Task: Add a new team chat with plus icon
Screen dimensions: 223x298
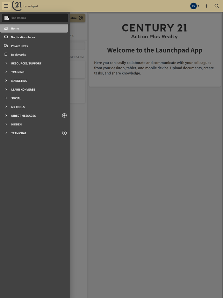Action: coord(64,133)
